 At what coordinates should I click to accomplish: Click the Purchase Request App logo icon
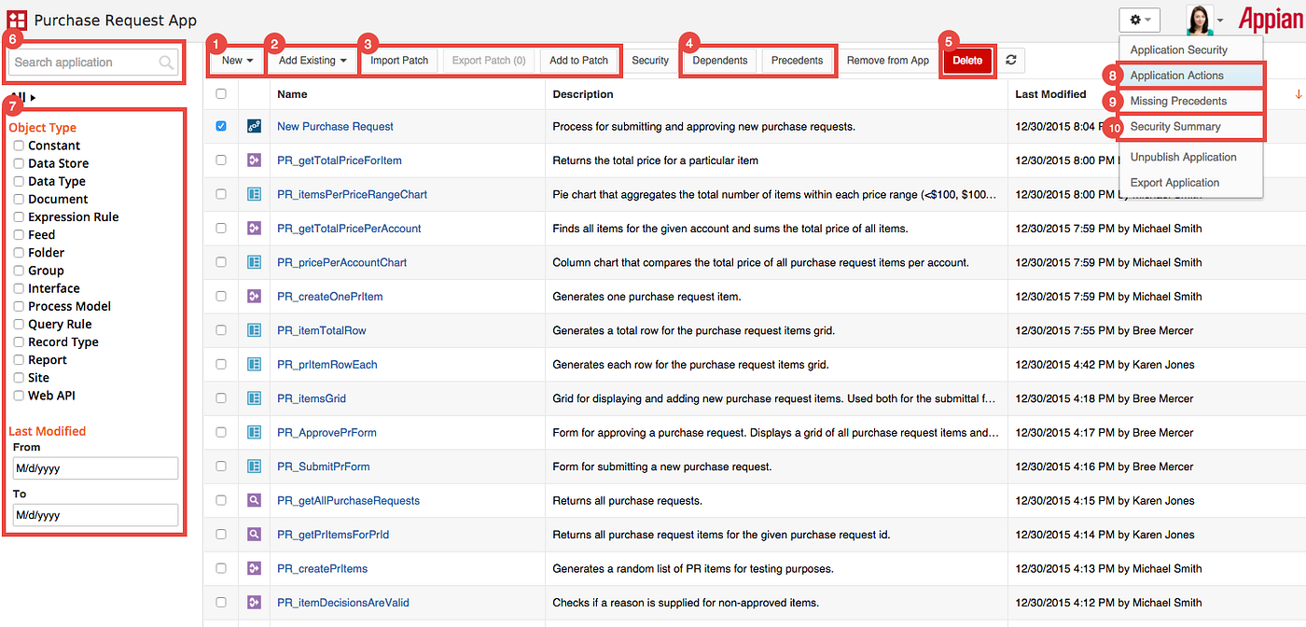[17, 20]
